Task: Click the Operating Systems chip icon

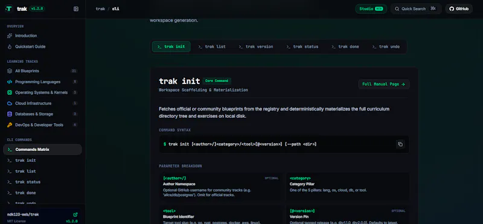Action: pyautogui.click(x=10, y=92)
